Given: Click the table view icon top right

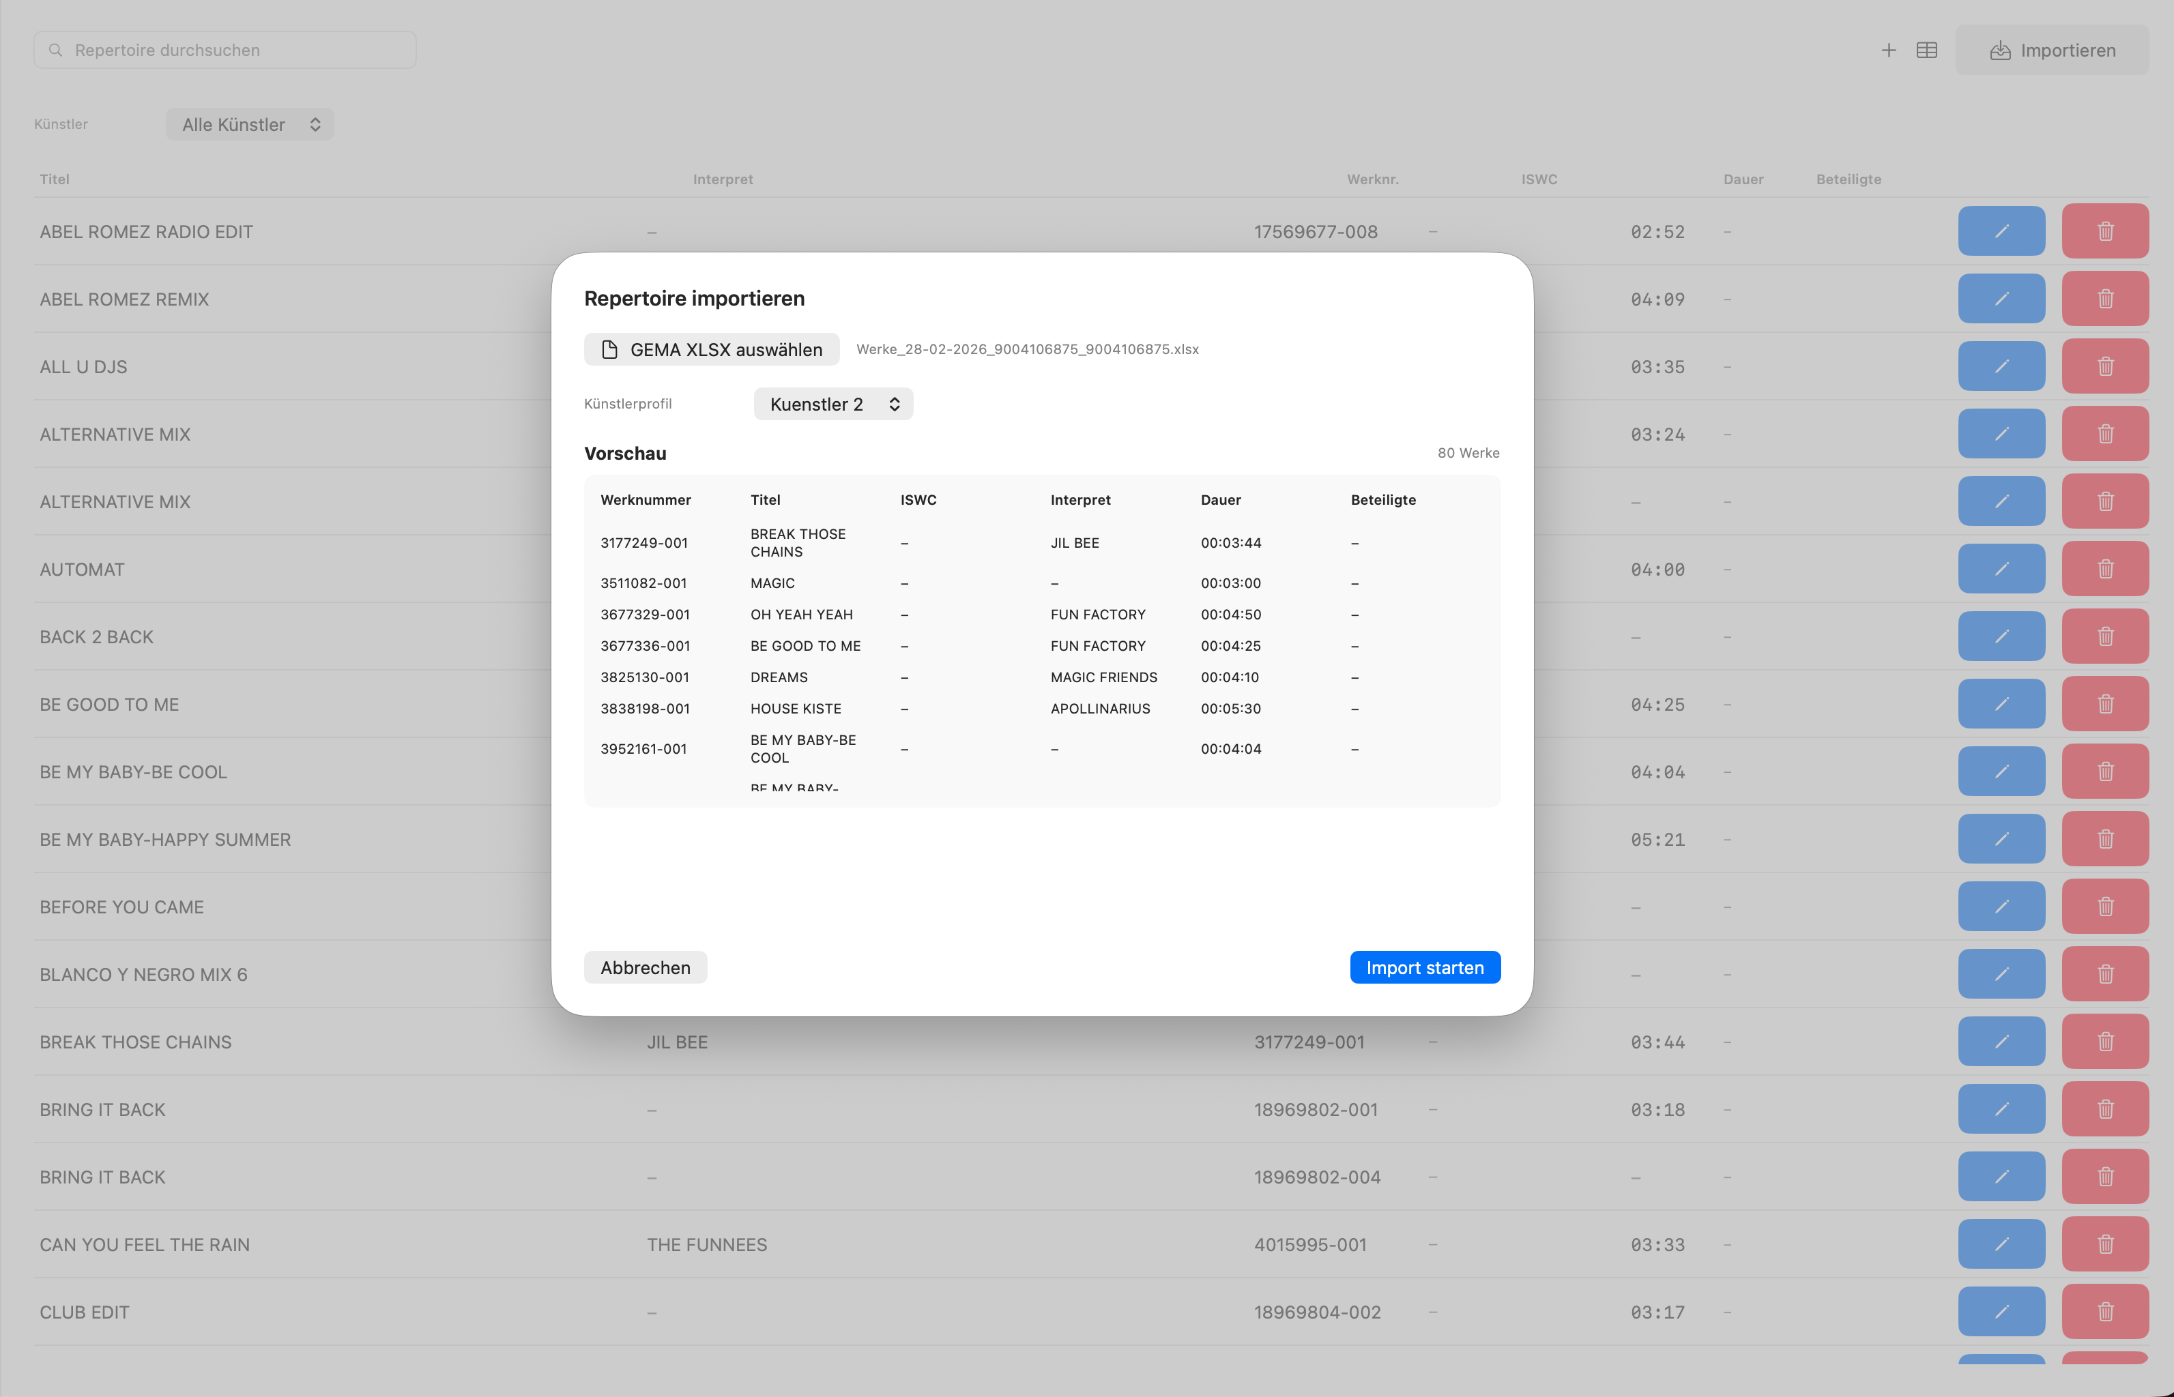Looking at the screenshot, I should click(1927, 50).
